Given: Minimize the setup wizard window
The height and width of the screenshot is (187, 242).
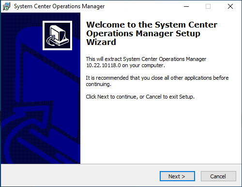Looking at the screenshot, I should click(x=186, y=6).
